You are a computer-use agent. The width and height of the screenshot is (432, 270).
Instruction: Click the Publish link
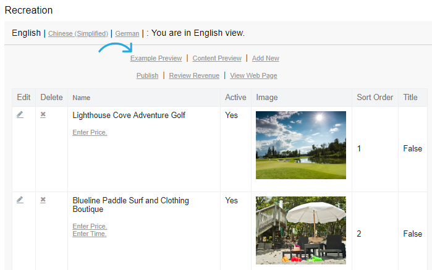click(147, 75)
